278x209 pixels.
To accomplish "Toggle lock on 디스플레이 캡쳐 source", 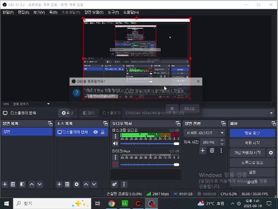I will (x=102, y=132).
